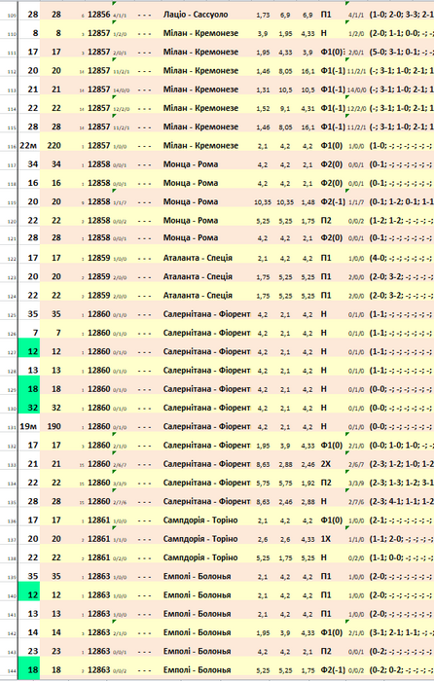This screenshot has height=681, width=434.
Task: Select row header 116
Action: click(12, 147)
